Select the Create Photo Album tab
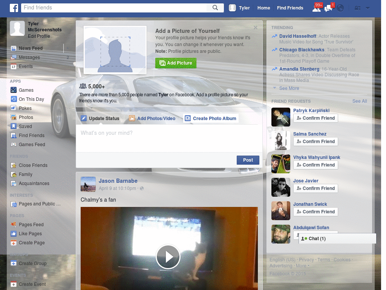The width and height of the screenshot is (386, 290). tap(211, 118)
